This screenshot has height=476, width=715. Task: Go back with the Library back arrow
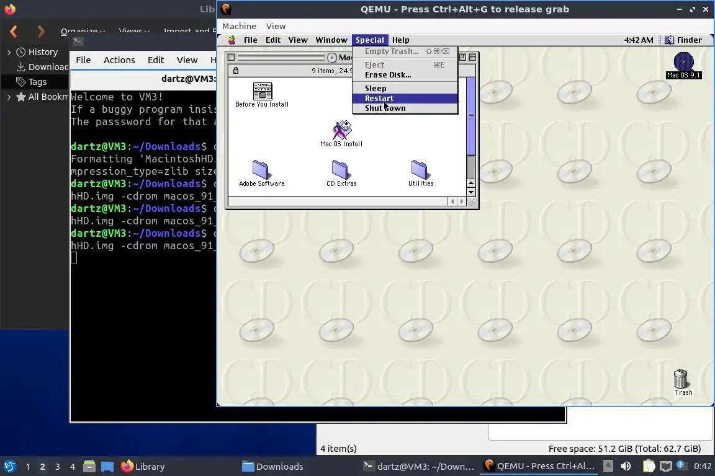[x=14, y=32]
